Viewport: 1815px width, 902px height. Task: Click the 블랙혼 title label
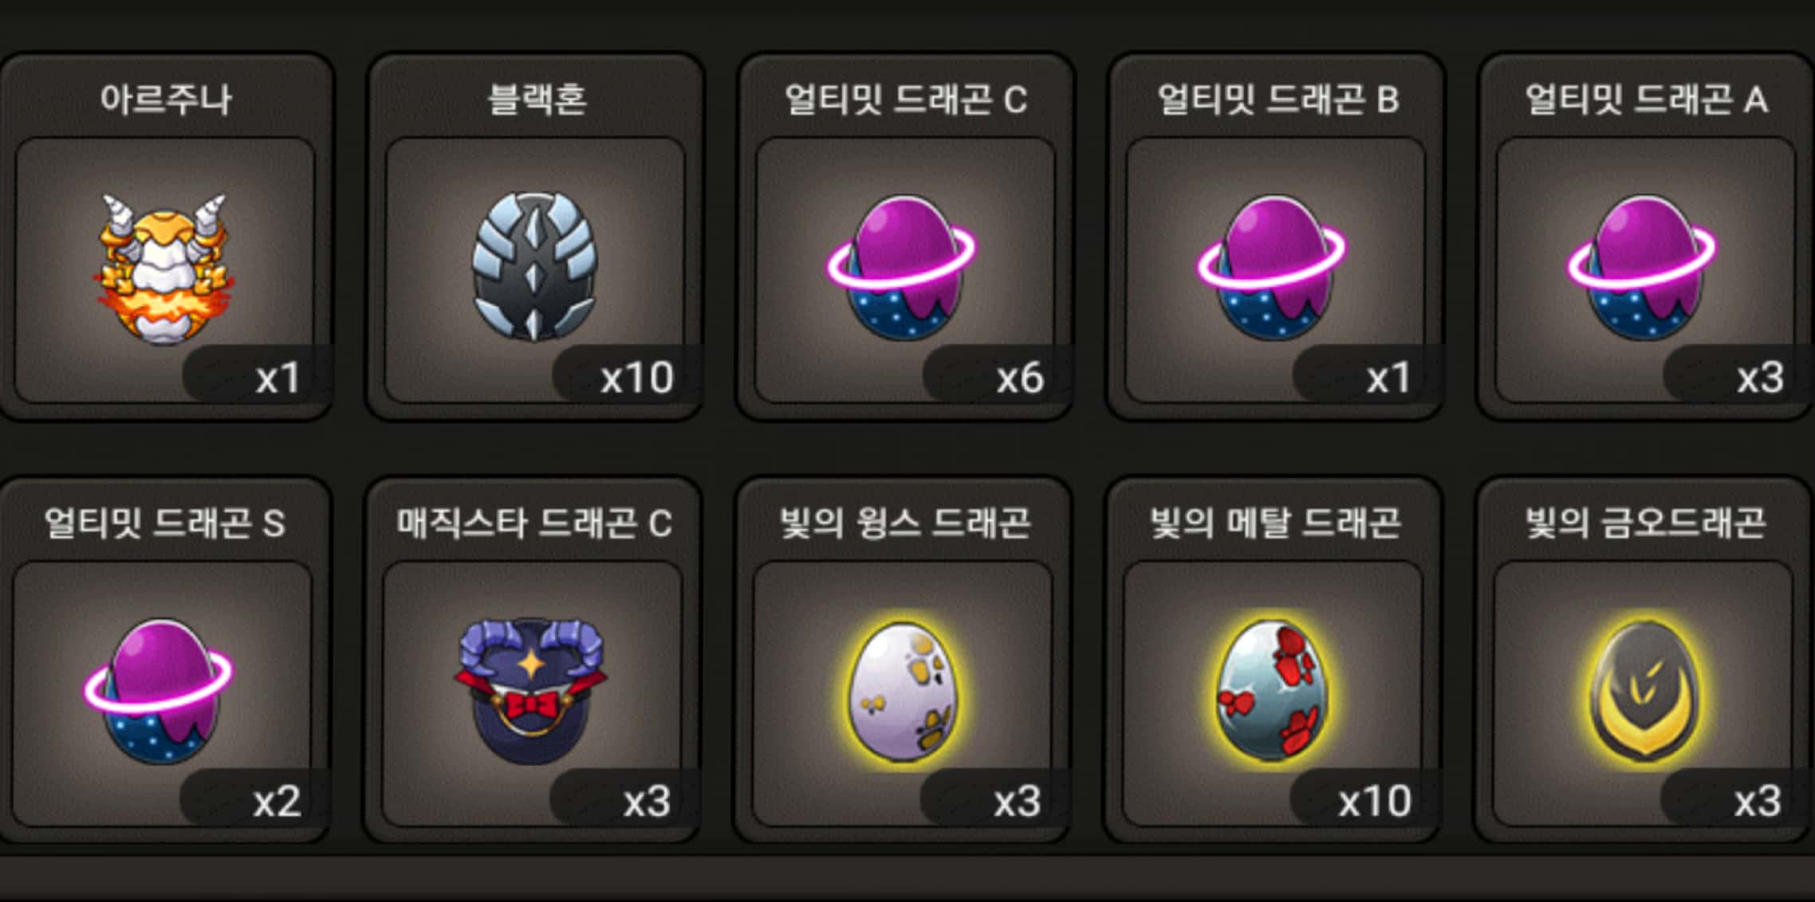point(537,100)
